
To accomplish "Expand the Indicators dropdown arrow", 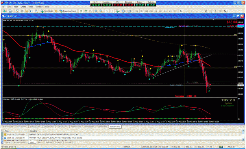I will click(120, 11).
